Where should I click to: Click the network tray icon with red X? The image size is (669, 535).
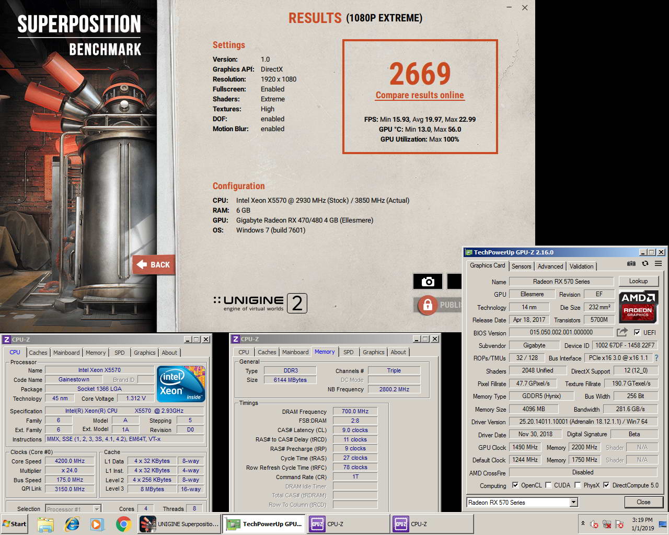607,524
